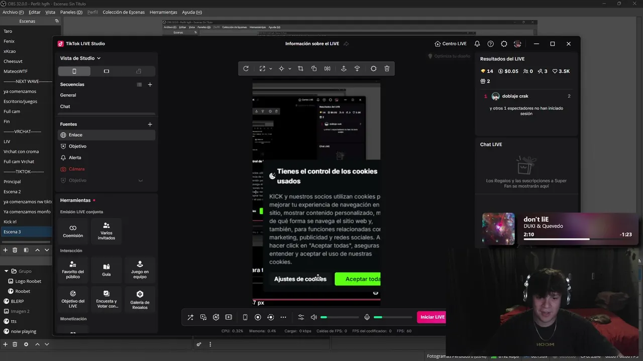This screenshot has height=361, width=643.
Task: Open the Varios invitados tool
Action: click(106, 231)
